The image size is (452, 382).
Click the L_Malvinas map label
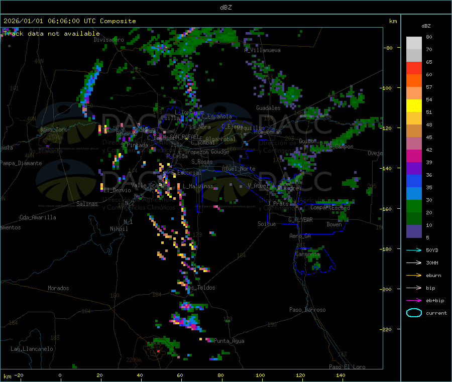(198, 186)
